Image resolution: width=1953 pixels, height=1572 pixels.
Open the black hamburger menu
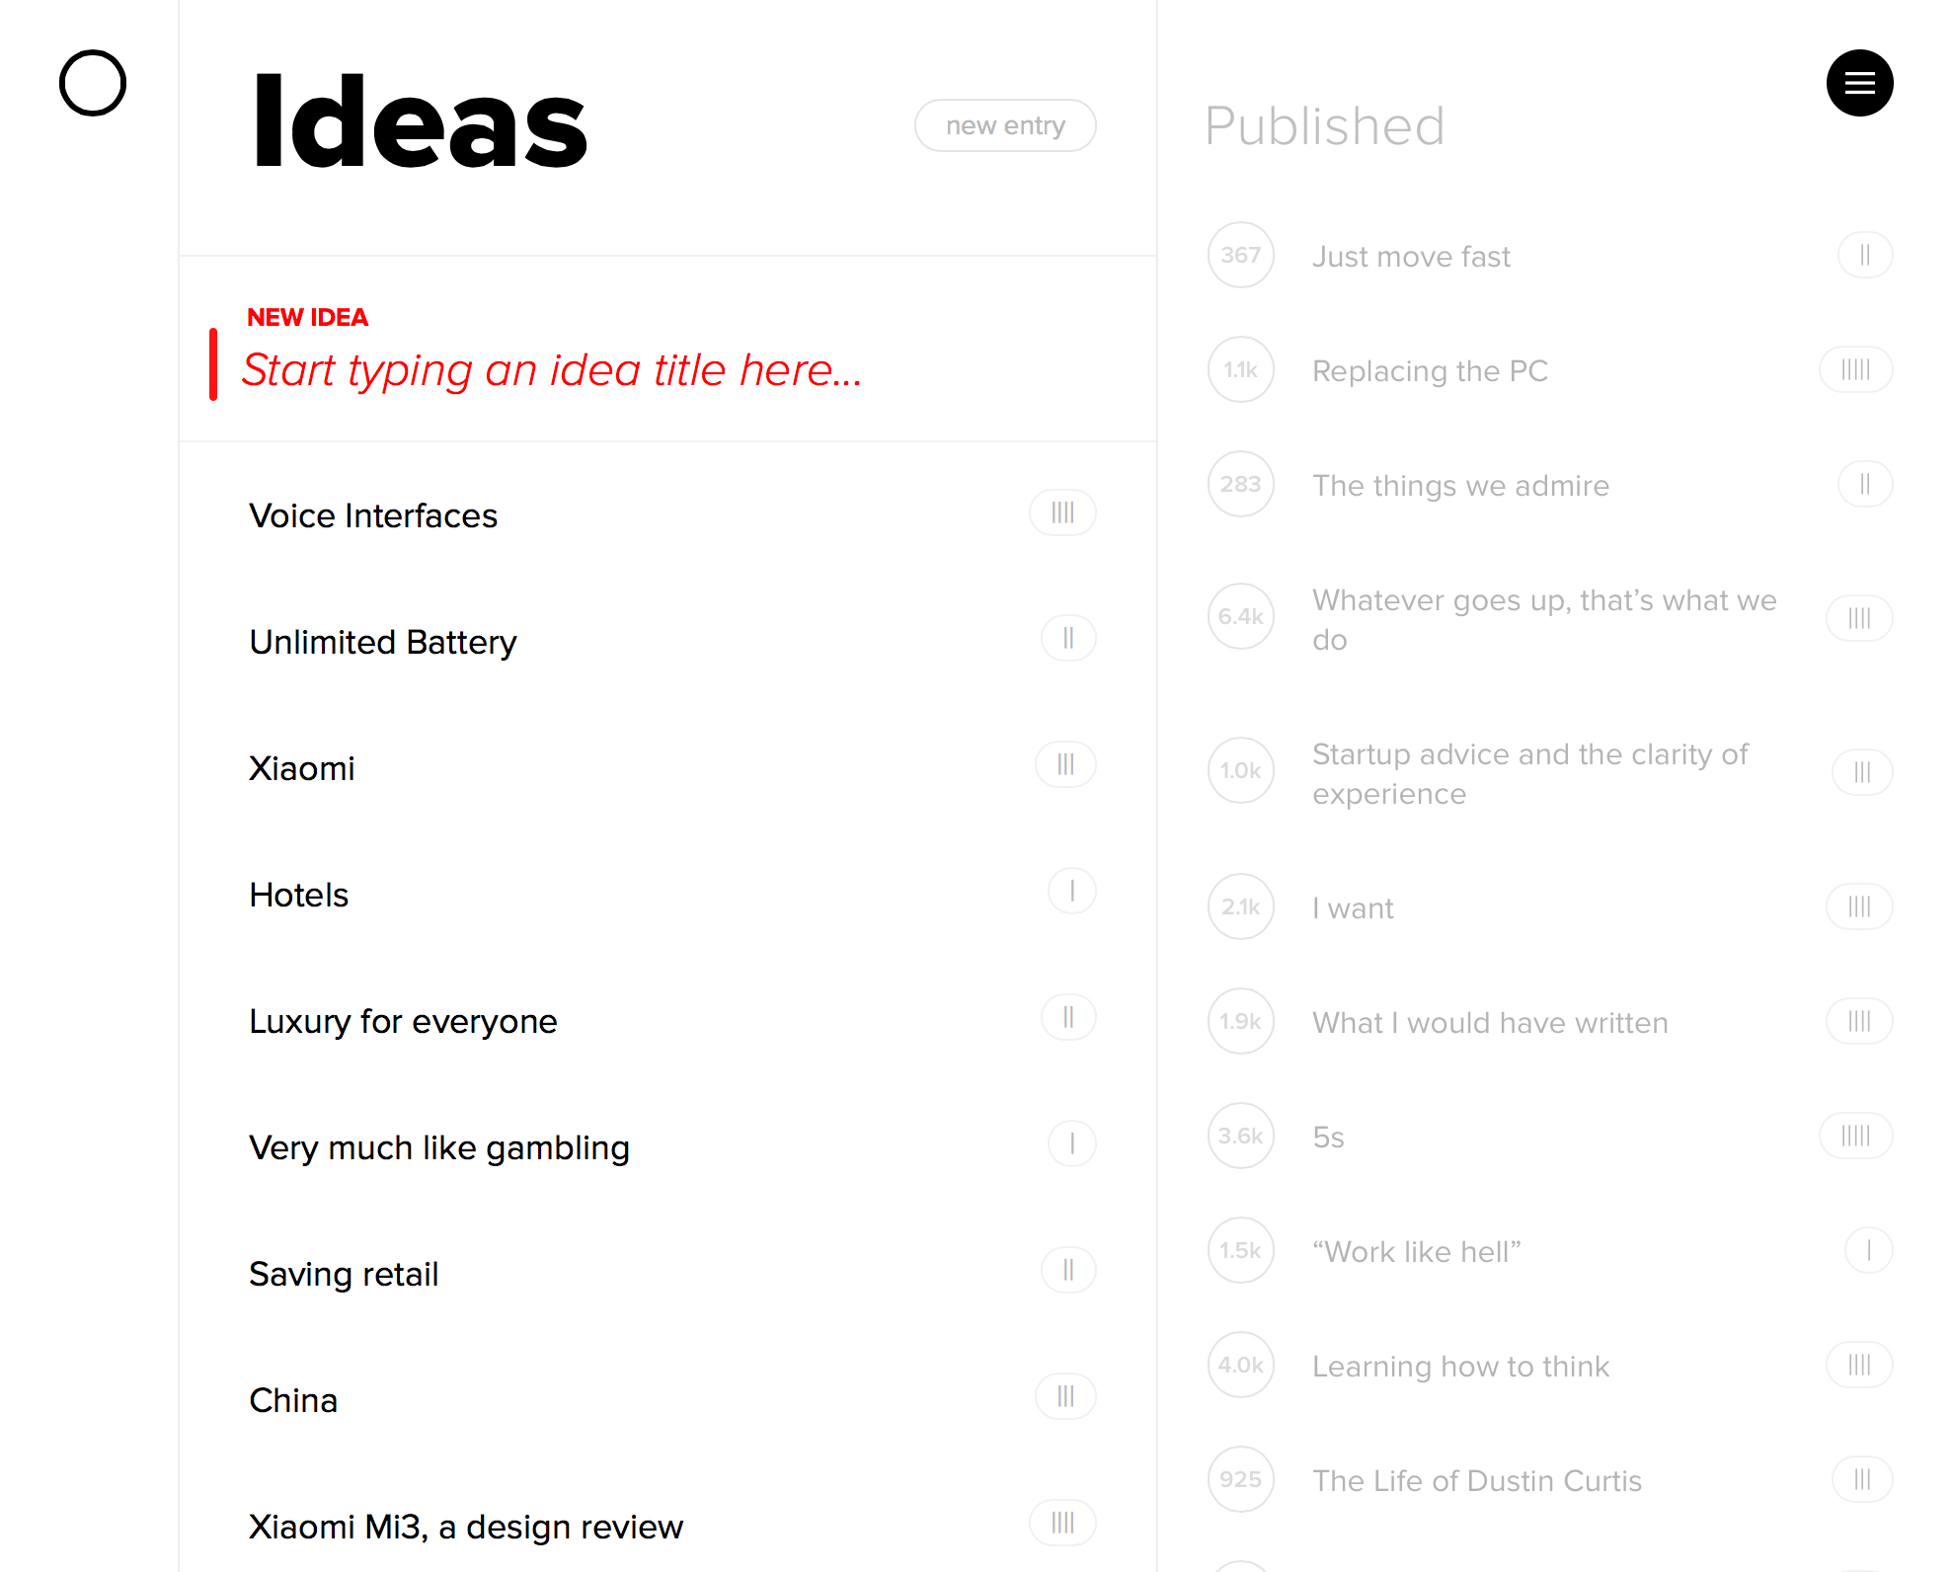coord(1859,83)
